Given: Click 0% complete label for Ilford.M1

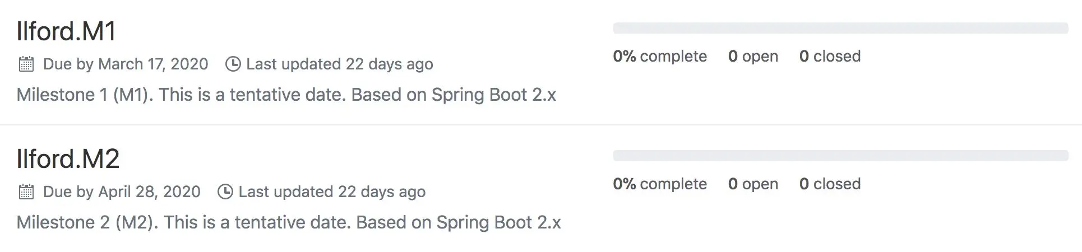Looking at the screenshot, I should coord(660,56).
